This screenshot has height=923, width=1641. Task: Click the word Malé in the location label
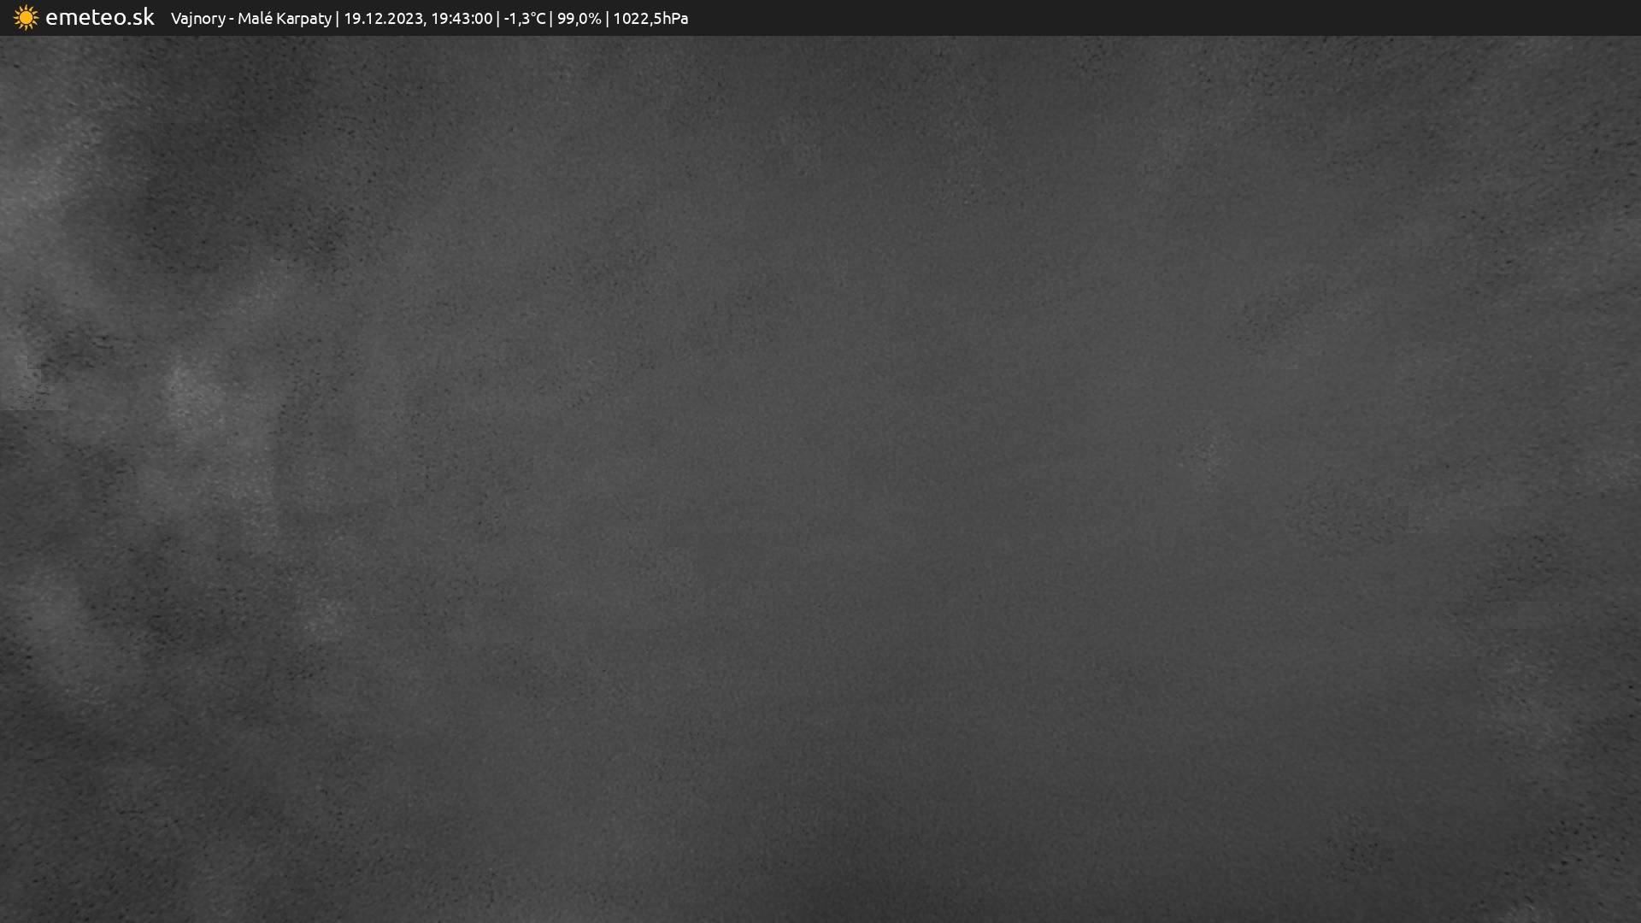254,19
